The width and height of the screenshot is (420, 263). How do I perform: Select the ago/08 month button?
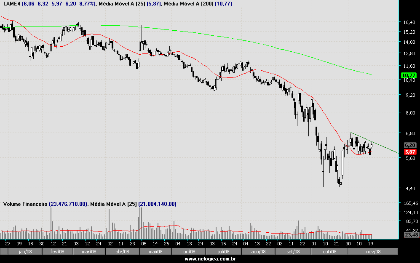pyautogui.click(x=258, y=252)
